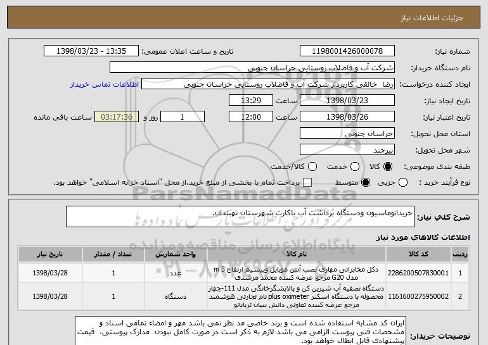Click the اطلاعات کالاهای مورد نیاز heading
This screenshot has width=488, height=345.
click(423, 237)
